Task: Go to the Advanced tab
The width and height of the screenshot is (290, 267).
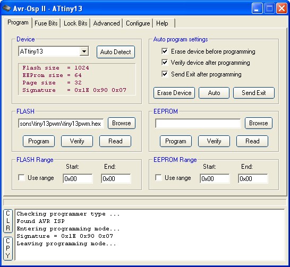Action: click(106, 23)
